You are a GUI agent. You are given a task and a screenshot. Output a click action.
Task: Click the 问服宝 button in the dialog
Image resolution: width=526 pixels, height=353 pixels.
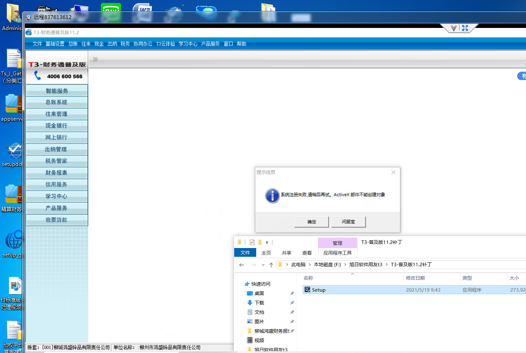(348, 222)
